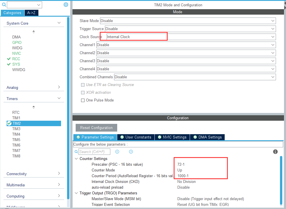
Task: Click the check icon beside TIM2
Action: point(9,123)
